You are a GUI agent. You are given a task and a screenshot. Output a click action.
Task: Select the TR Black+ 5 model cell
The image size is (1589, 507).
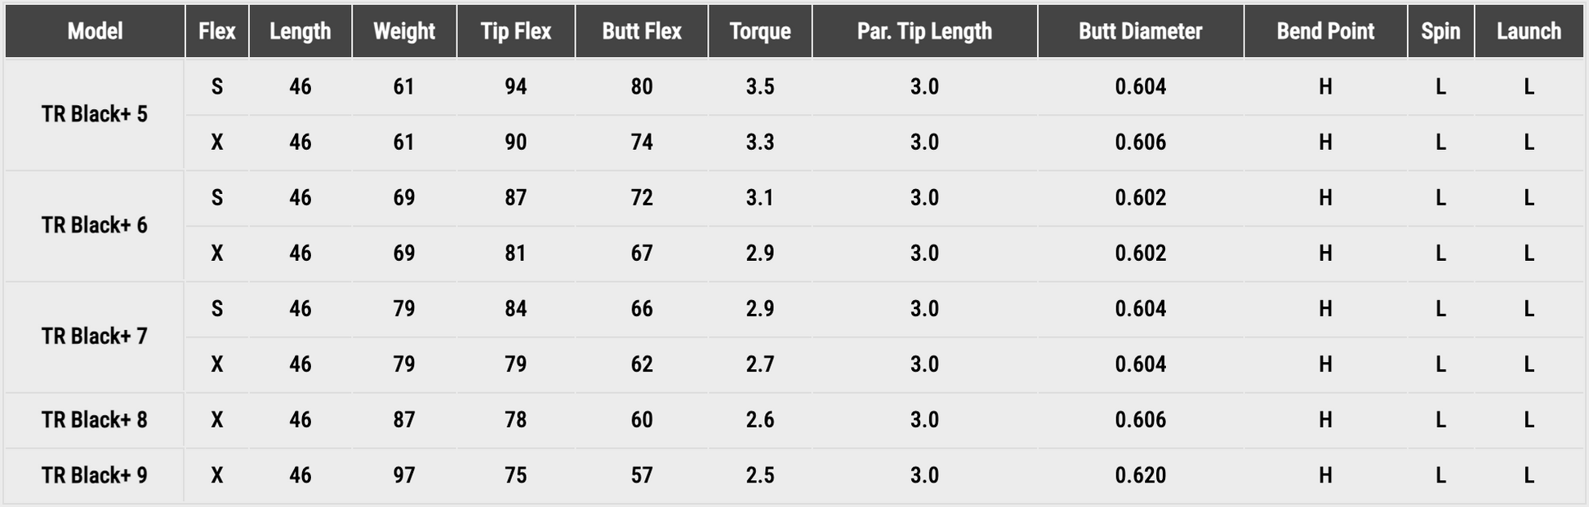[95, 114]
